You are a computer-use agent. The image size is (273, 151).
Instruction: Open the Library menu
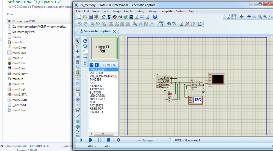(x=152, y=11)
